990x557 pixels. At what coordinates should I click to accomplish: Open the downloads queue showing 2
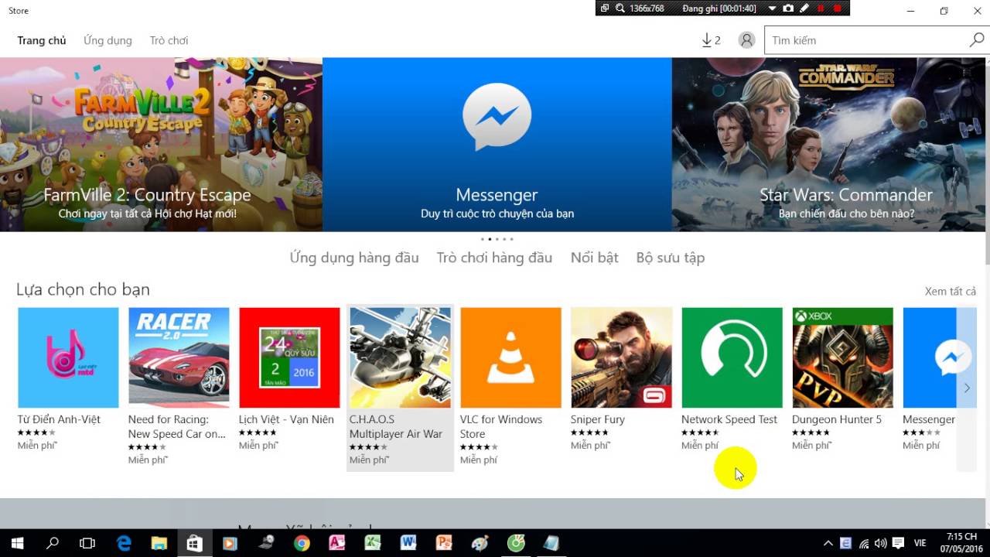[x=711, y=40]
